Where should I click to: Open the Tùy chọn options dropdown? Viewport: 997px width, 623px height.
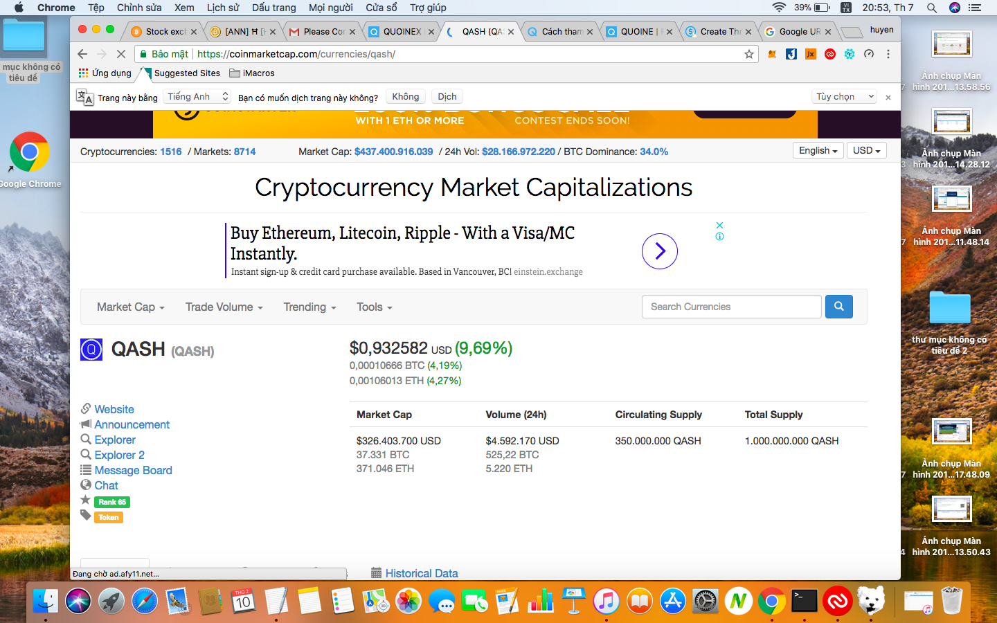click(x=844, y=97)
